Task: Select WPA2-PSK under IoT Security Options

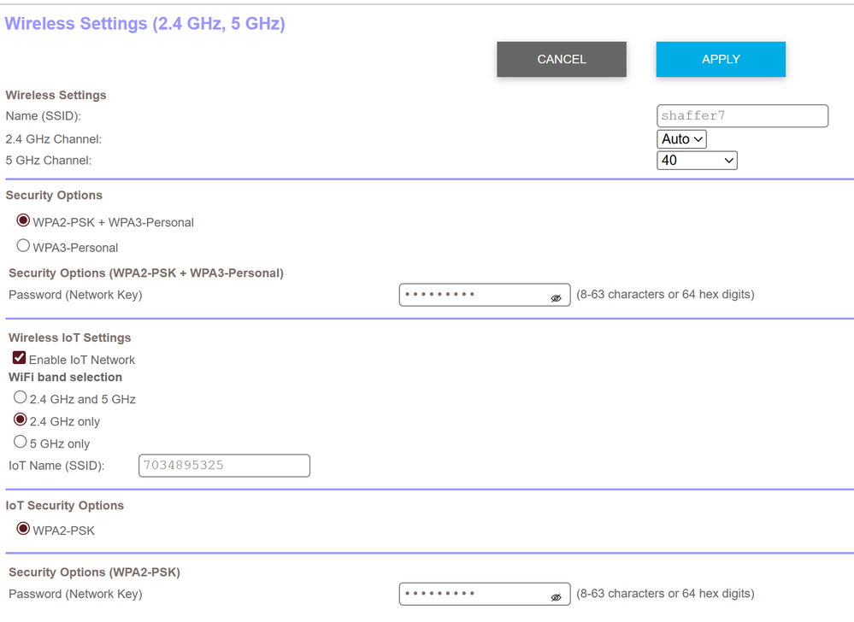Action: (24, 530)
